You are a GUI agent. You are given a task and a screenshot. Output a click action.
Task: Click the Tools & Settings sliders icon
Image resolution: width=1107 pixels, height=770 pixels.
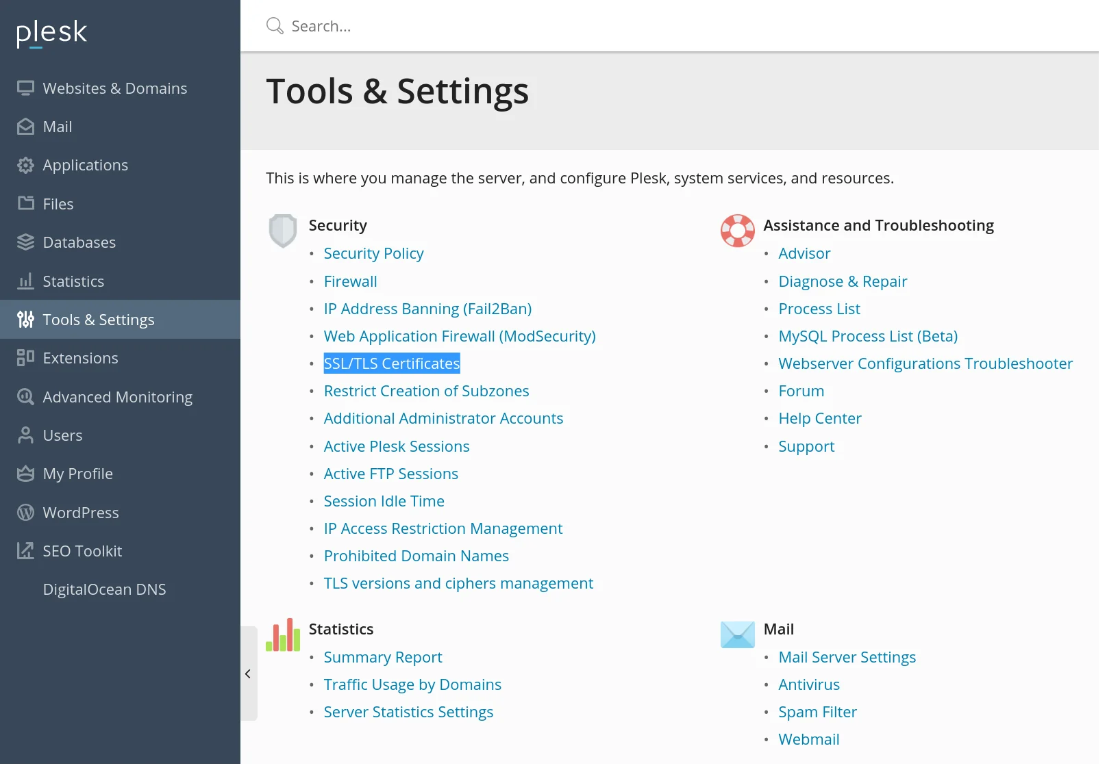click(x=25, y=319)
